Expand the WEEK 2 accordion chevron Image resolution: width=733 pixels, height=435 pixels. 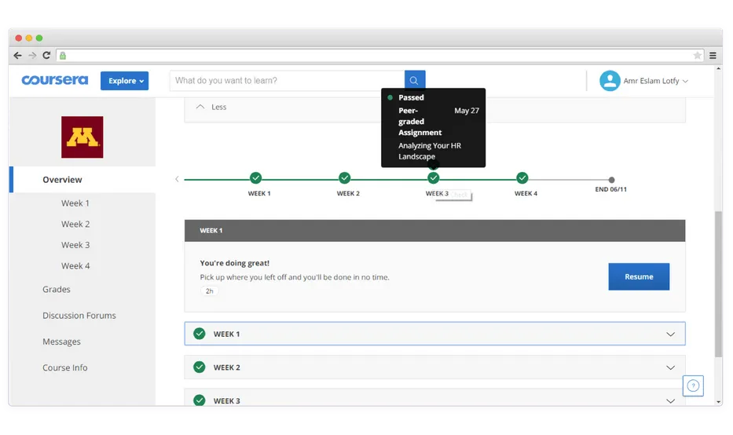coord(670,367)
